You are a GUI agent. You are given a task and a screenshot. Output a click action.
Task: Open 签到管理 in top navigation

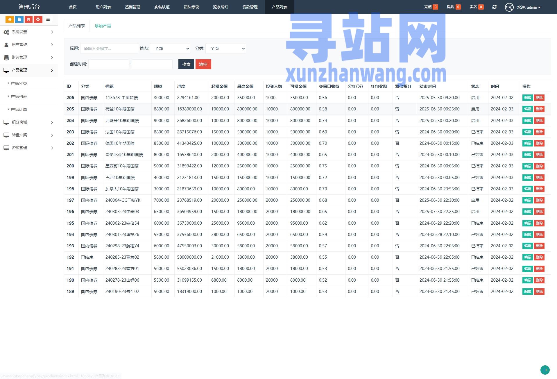132,7
